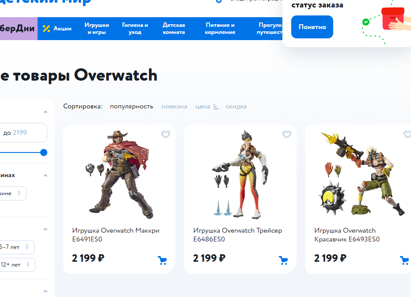
Task: Add Красавчик E6493ES0 to cart
Action: point(404,260)
